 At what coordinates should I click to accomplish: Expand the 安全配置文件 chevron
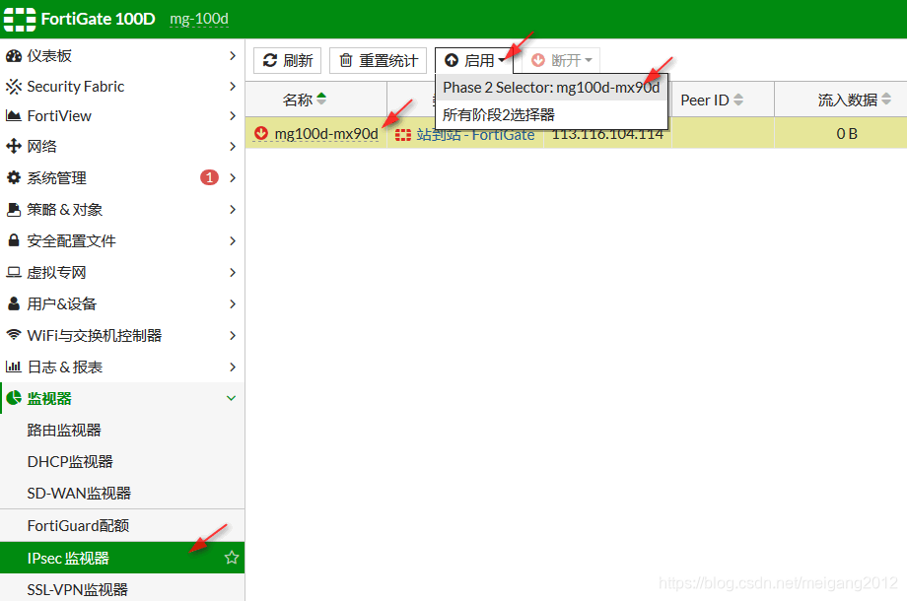(233, 240)
